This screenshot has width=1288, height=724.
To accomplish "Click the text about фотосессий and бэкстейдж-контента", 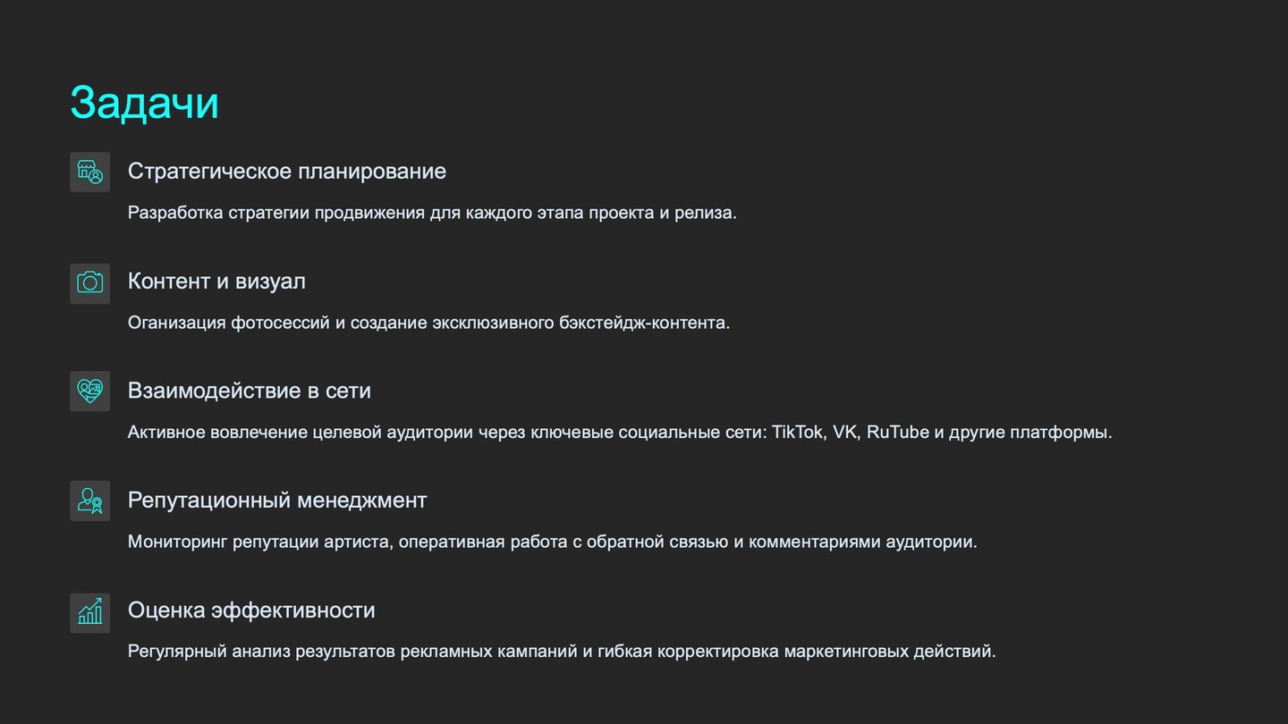I will [x=428, y=323].
